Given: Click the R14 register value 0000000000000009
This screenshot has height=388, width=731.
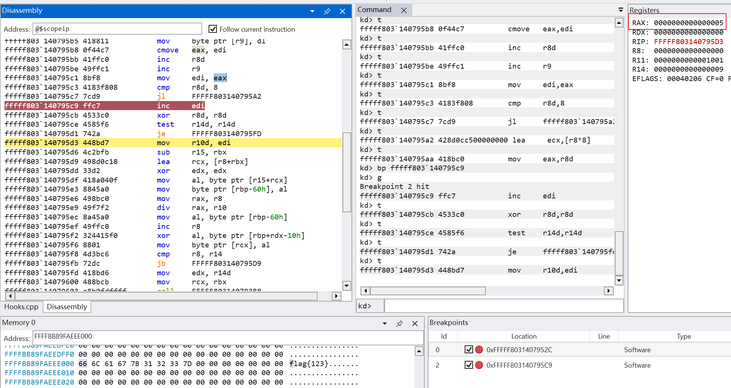Looking at the screenshot, I should click(x=688, y=69).
